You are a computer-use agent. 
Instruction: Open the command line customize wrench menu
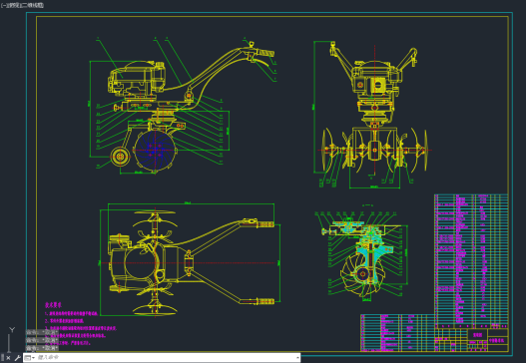[x=17, y=358]
